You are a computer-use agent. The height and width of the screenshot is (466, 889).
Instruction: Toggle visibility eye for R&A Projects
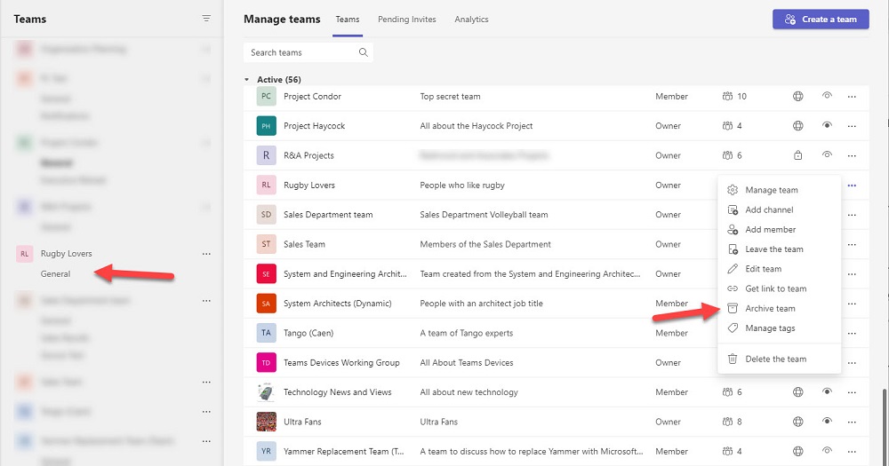click(827, 154)
